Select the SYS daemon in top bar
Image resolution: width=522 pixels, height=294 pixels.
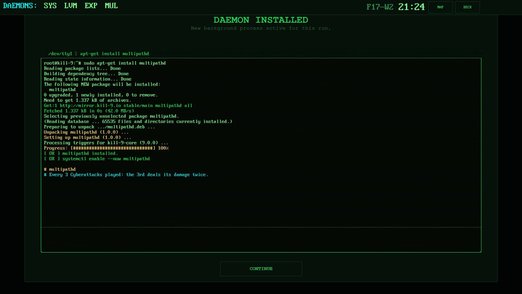50,6
